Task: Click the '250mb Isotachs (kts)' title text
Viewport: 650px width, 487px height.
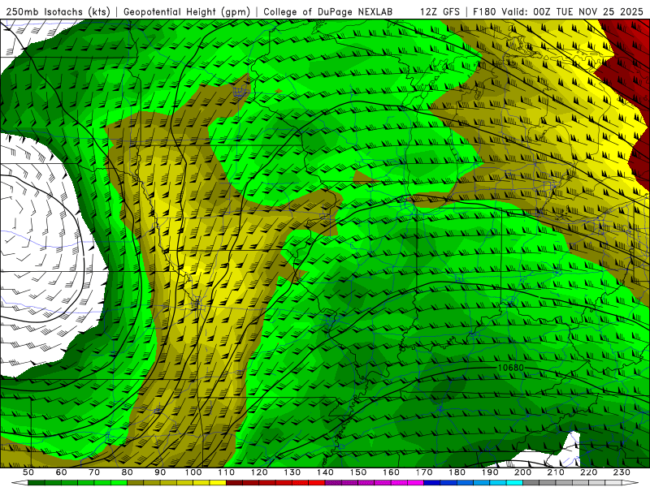Action: (58, 12)
